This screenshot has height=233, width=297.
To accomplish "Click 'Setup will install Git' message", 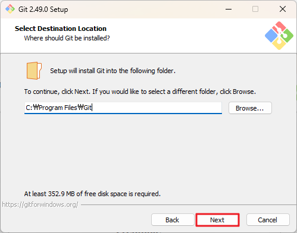I will pos(112,71).
